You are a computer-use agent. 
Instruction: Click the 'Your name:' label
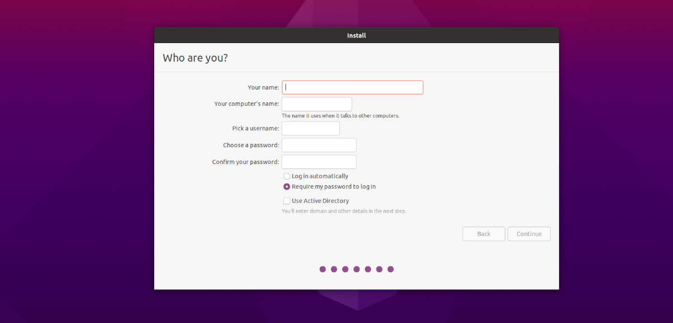coord(264,87)
